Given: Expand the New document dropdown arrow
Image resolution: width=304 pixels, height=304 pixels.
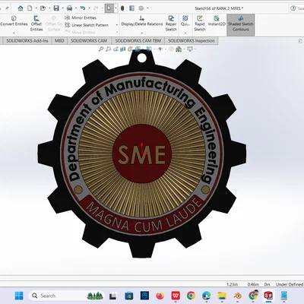Looking at the screenshot, I should click(36, 8).
